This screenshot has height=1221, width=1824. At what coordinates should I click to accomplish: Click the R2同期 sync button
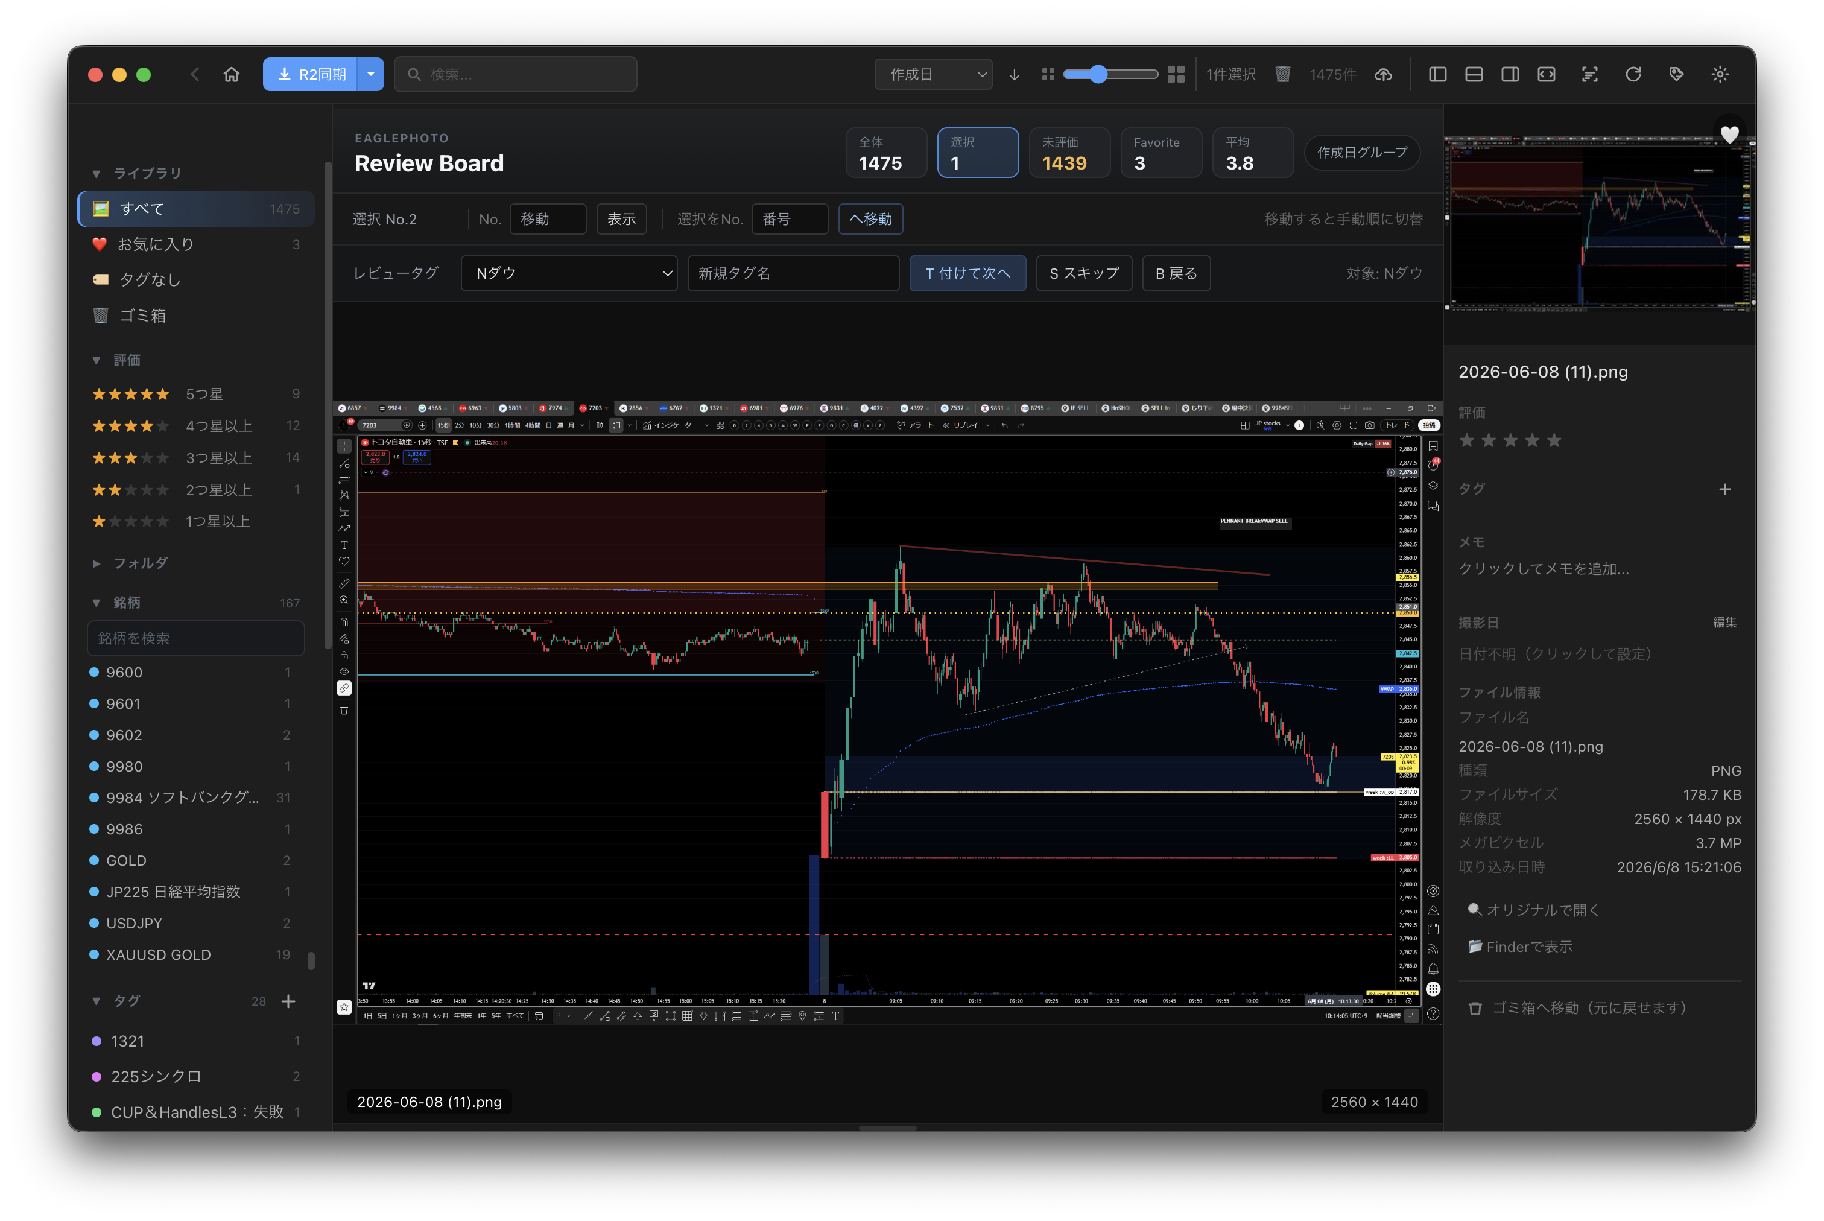click(x=311, y=74)
